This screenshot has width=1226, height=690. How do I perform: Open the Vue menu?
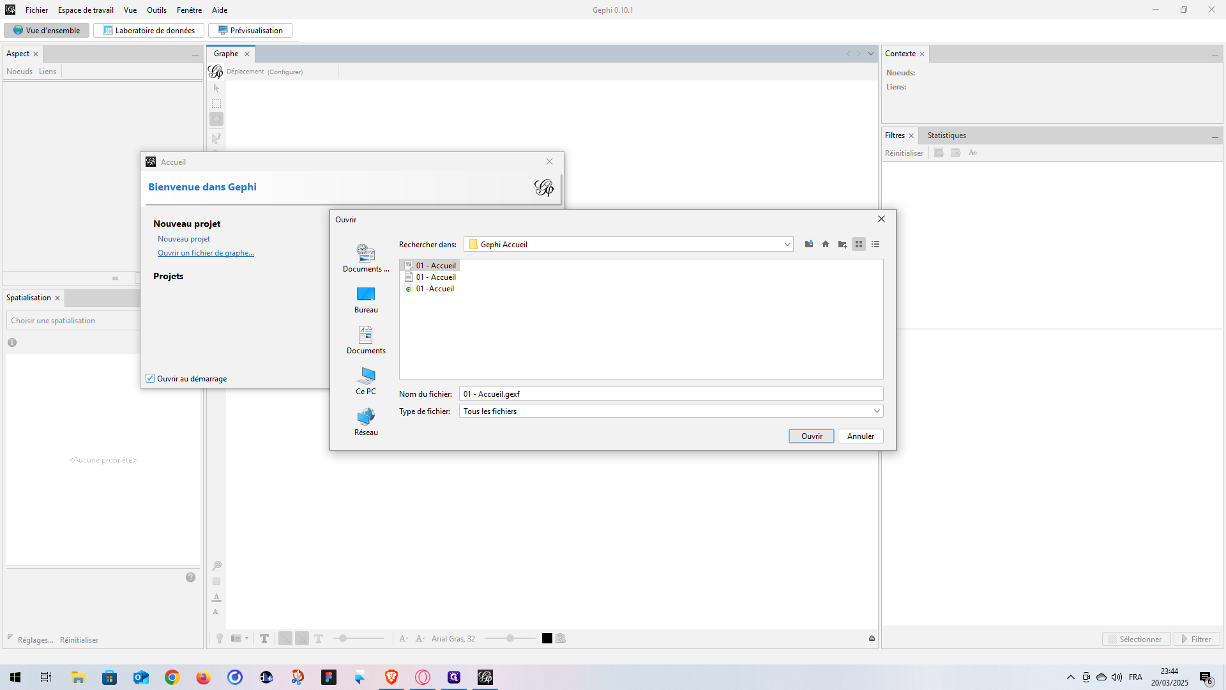[x=130, y=10]
